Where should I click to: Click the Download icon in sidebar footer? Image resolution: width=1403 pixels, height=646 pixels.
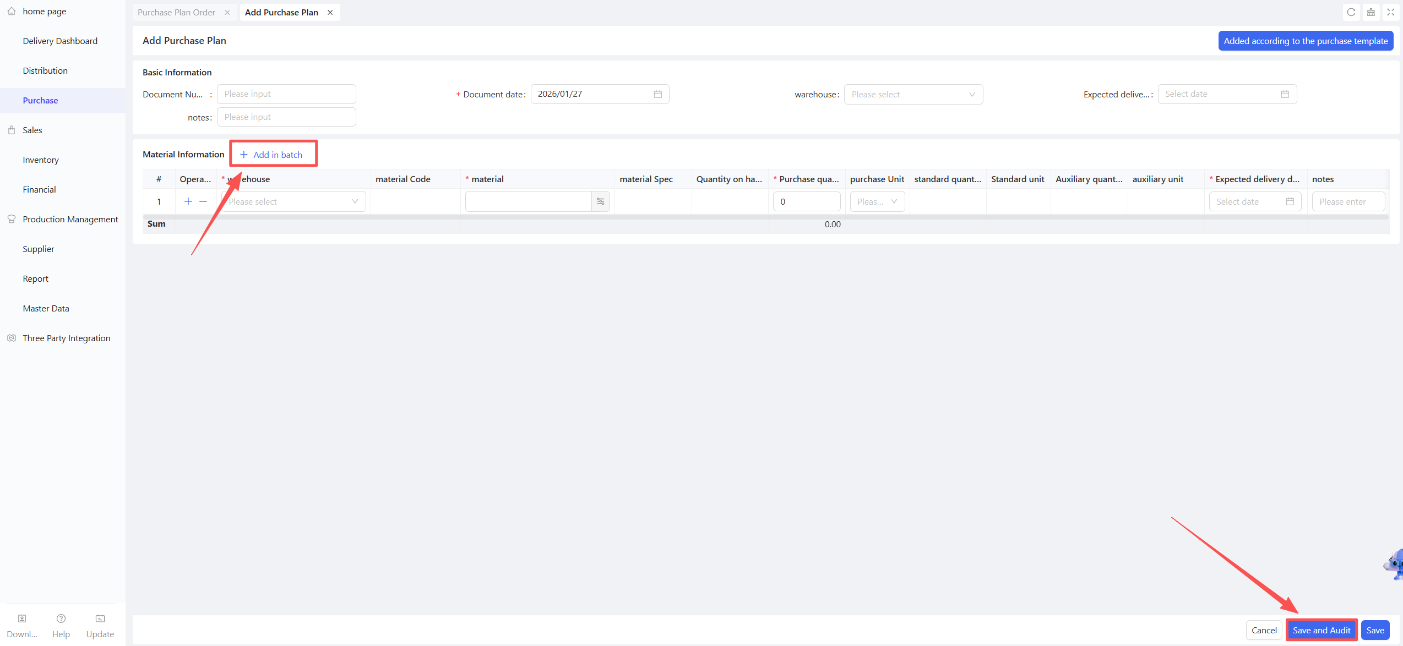pyautogui.click(x=22, y=618)
